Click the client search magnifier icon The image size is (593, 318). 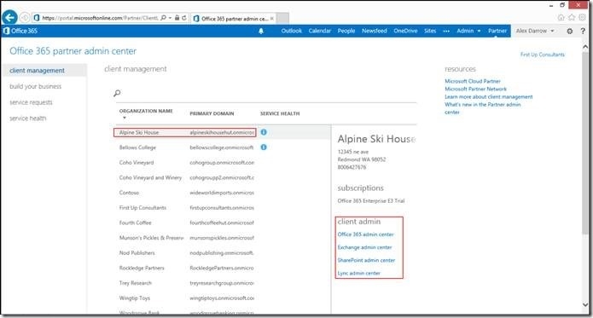pos(117,93)
